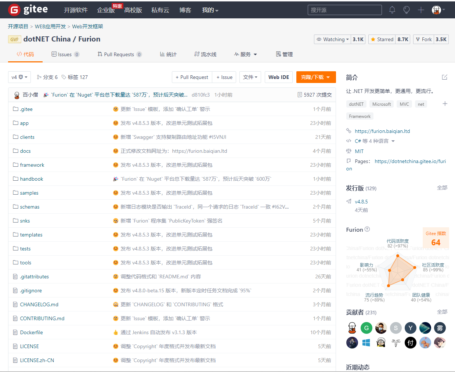This screenshot has height=372, width=455.
Task: Open 博客 in the top navigation
Action: [x=185, y=10]
